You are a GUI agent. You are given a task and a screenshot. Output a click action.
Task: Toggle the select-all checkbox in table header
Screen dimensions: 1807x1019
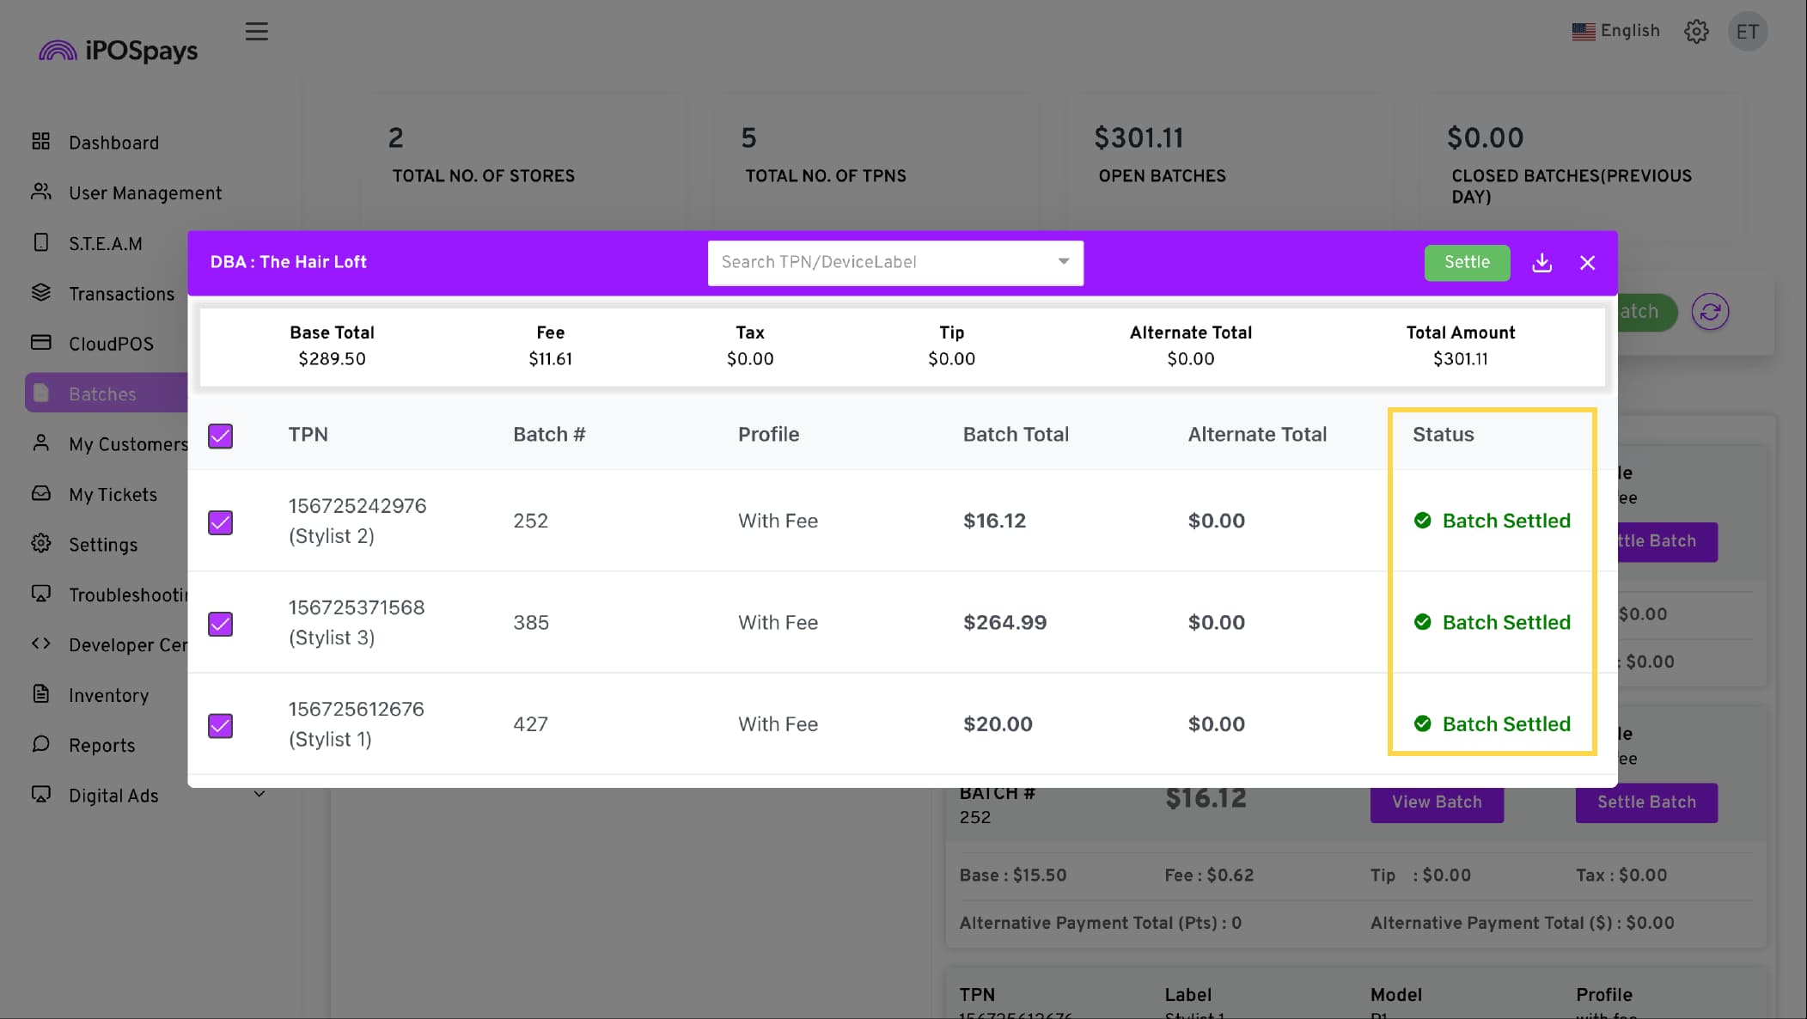[x=220, y=436]
